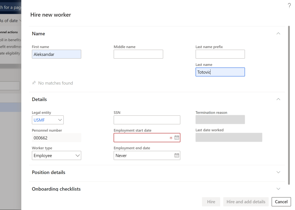Collapse the Name section
Image resolution: width=295 pixels, height=210 pixels.
tap(278, 34)
